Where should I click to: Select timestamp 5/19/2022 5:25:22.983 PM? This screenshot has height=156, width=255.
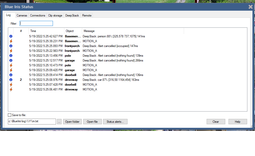tap(46, 51)
